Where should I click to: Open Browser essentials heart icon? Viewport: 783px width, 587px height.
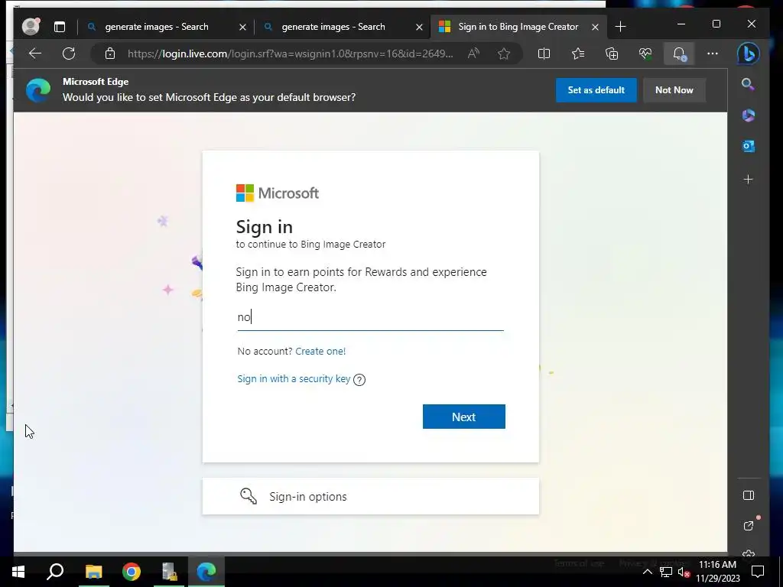click(x=645, y=54)
